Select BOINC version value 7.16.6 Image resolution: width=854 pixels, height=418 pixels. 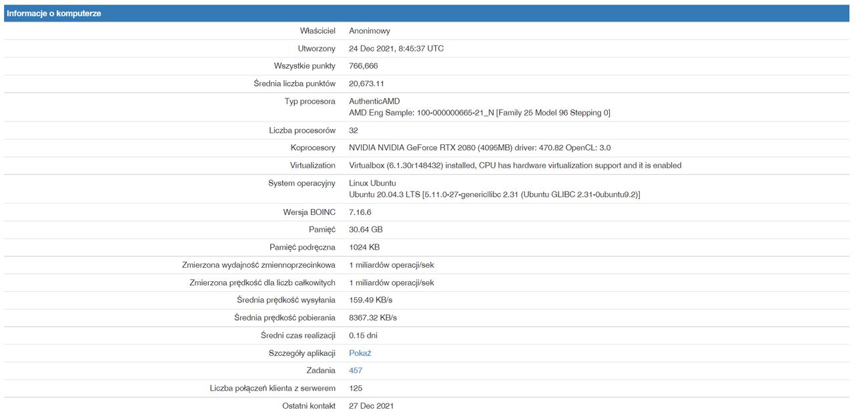coord(360,212)
